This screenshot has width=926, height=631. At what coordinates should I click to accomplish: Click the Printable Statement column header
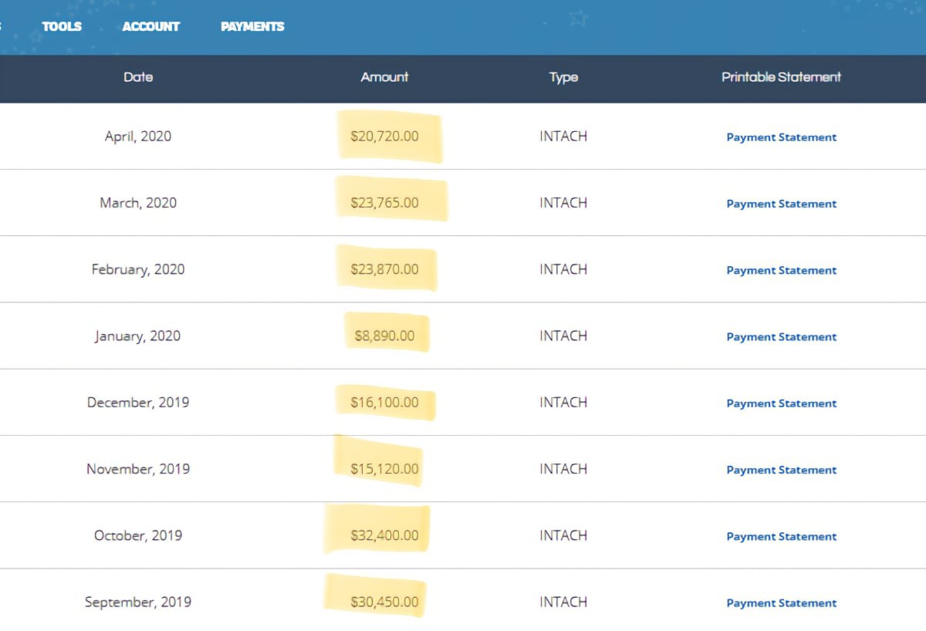781,77
